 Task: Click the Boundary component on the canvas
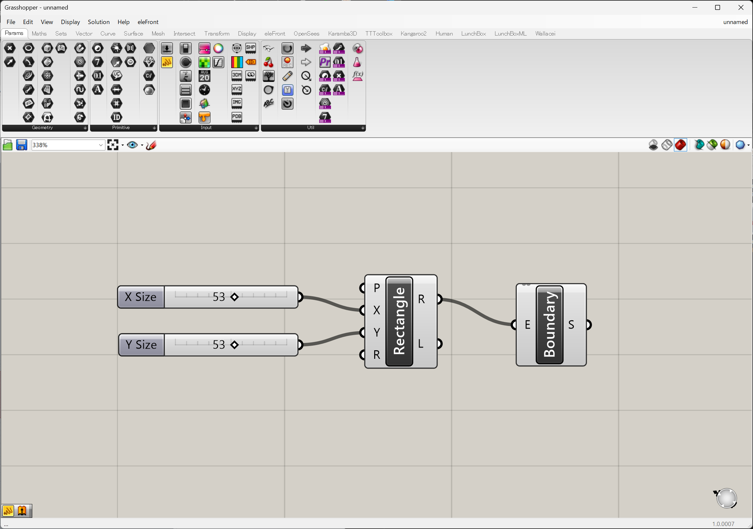(549, 325)
